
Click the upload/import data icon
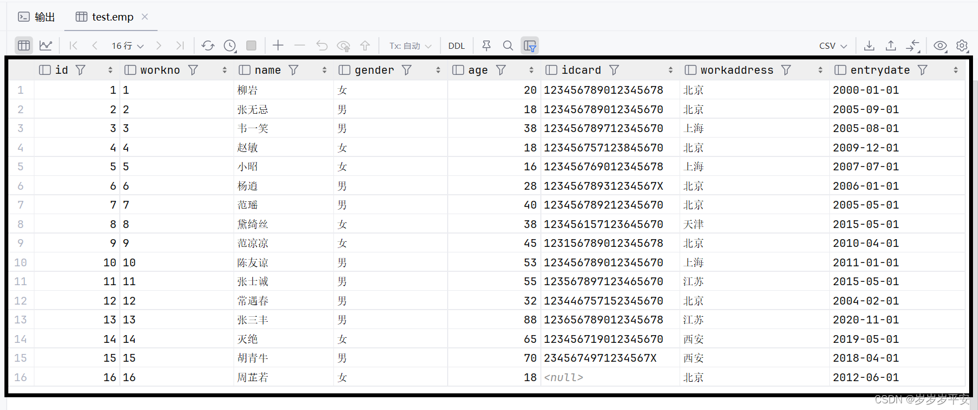(x=891, y=45)
